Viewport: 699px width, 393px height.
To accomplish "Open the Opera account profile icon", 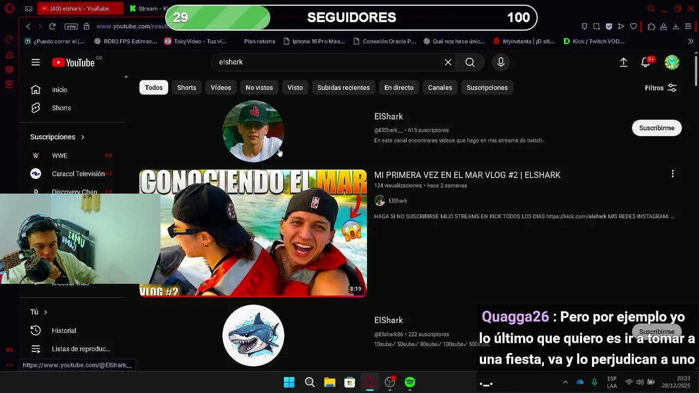I will tap(664, 26).
